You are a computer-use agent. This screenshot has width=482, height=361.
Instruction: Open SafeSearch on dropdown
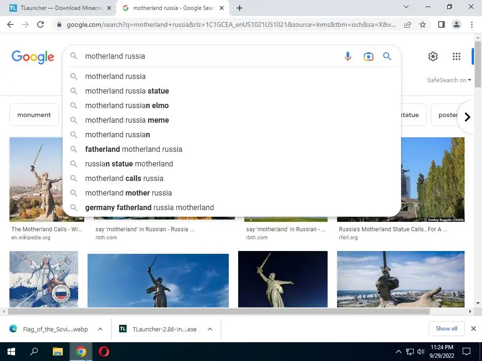[x=449, y=80]
